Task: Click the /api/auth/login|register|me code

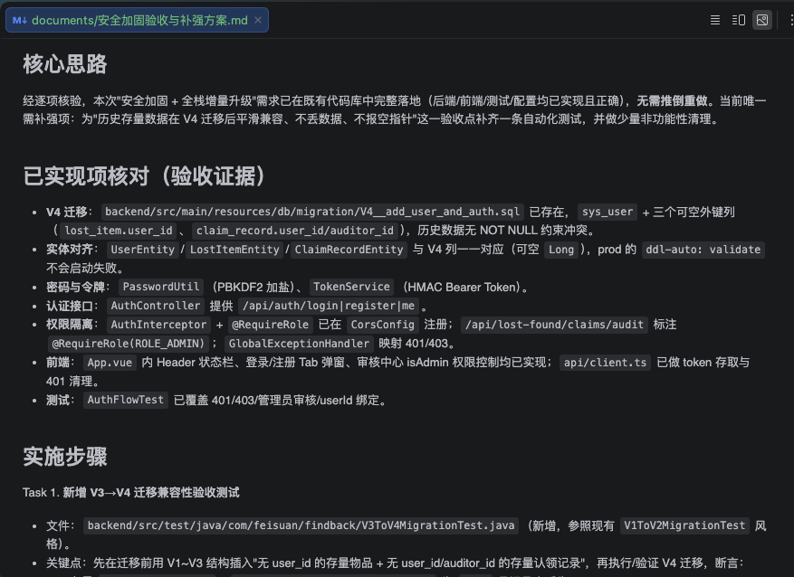Action: (329, 306)
